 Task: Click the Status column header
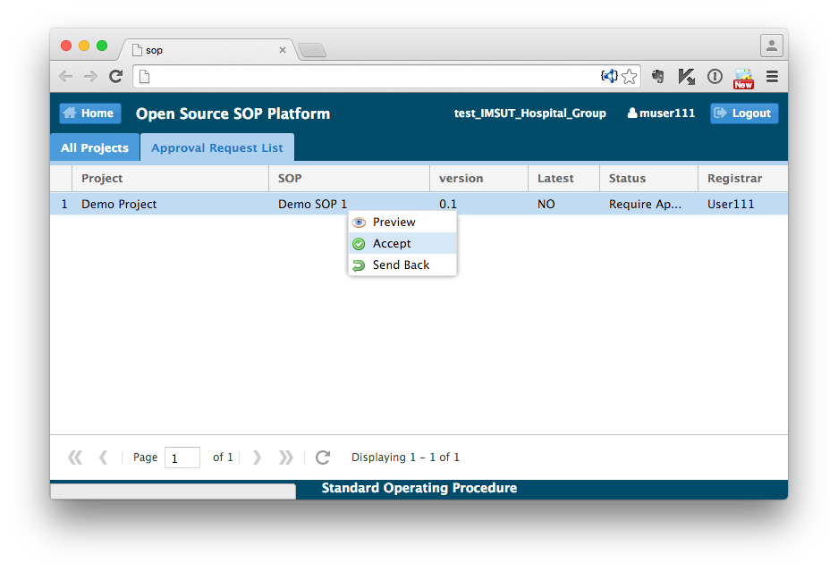click(x=648, y=179)
